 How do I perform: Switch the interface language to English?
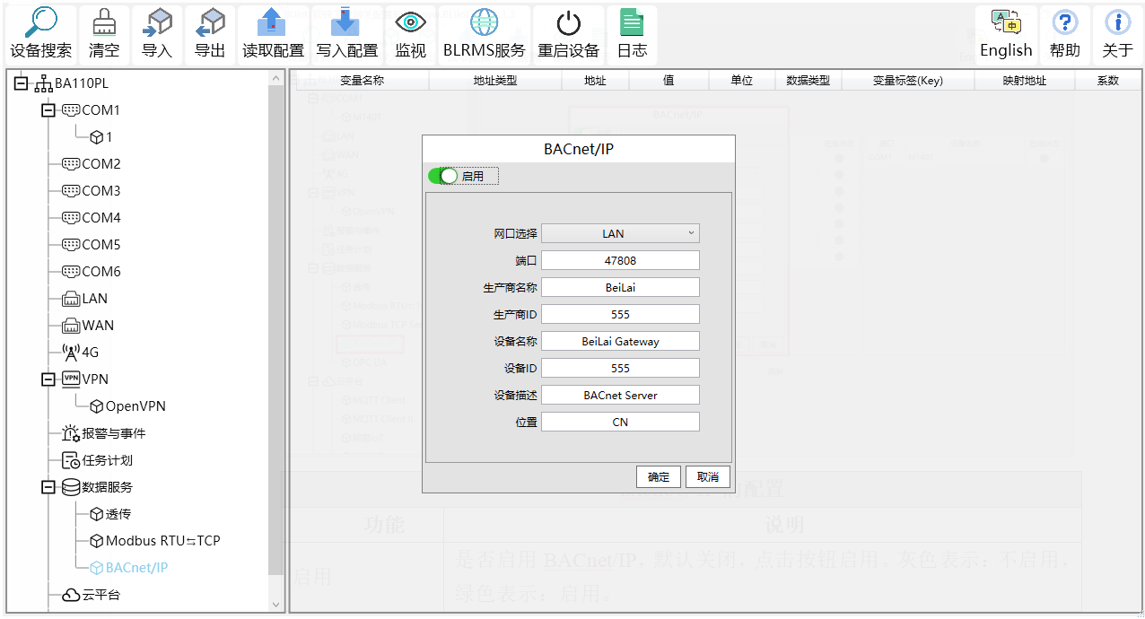coord(1005,33)
